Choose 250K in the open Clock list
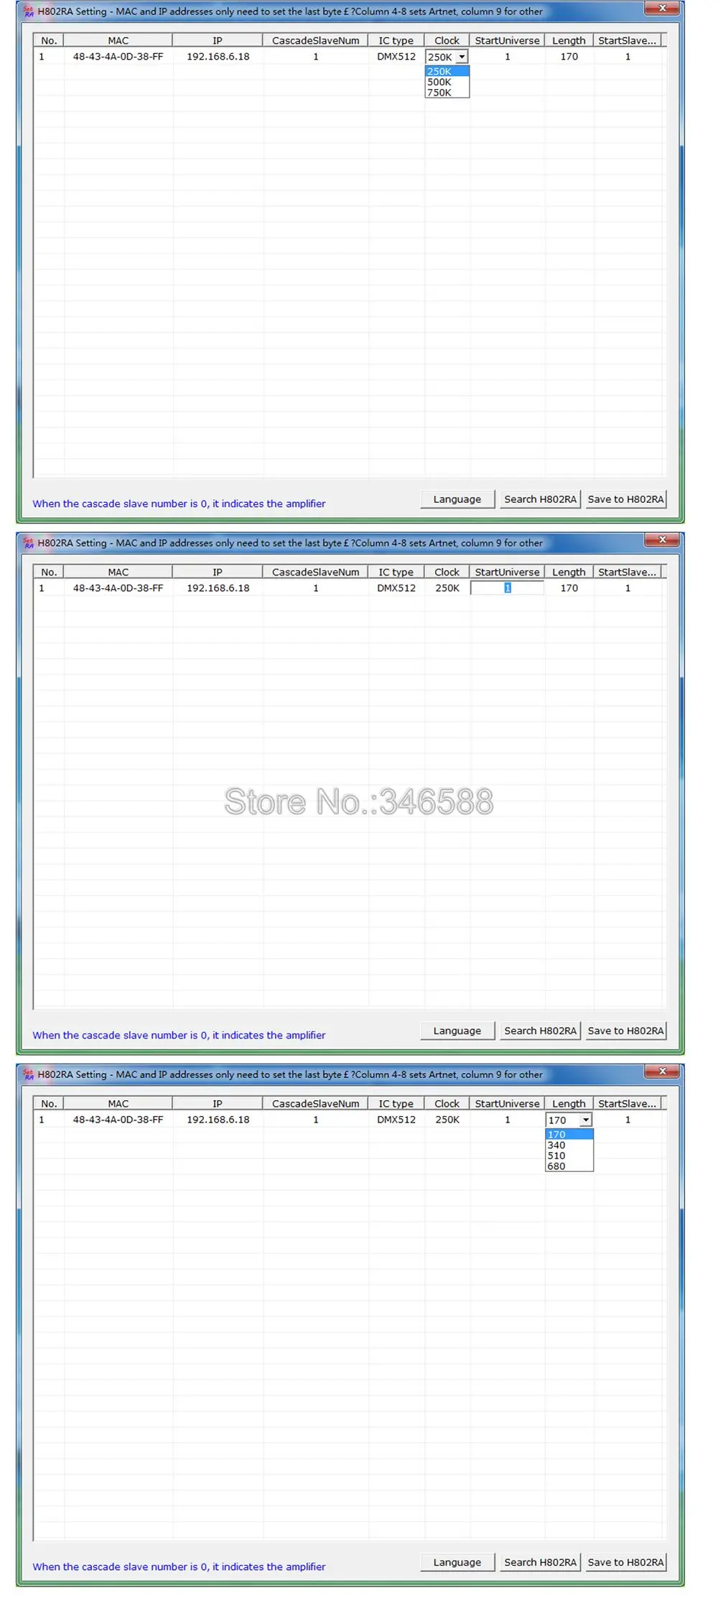 pos(447,71)
